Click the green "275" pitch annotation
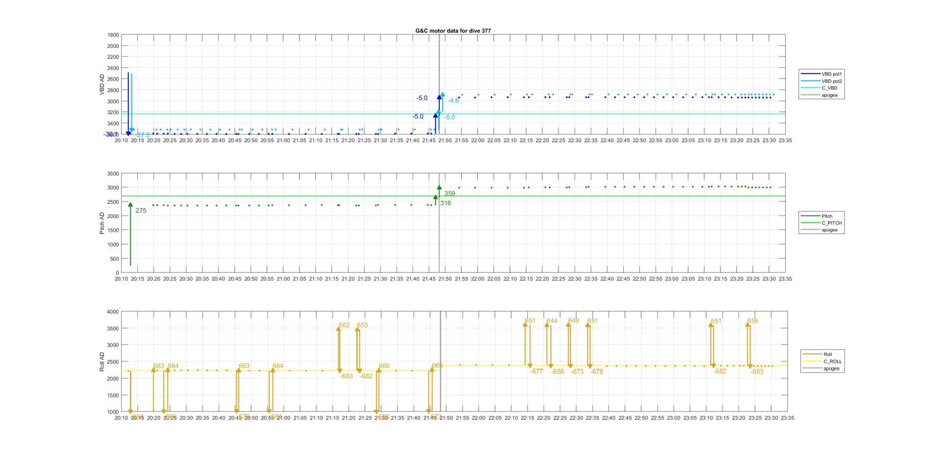This screenshot has width=933, height=462. coord(141,211)
